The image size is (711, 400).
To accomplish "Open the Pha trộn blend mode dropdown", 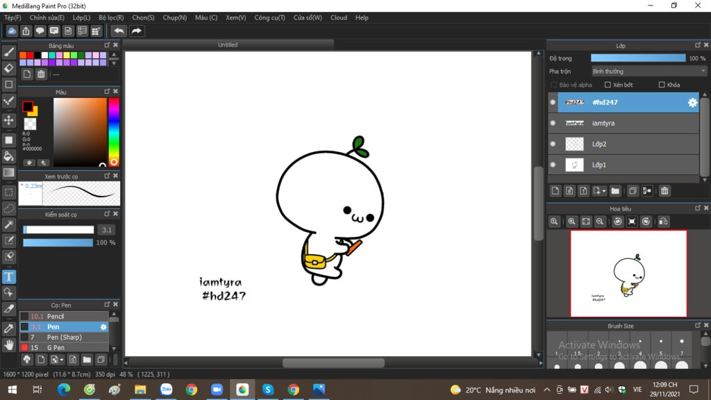I will [649, 72].
